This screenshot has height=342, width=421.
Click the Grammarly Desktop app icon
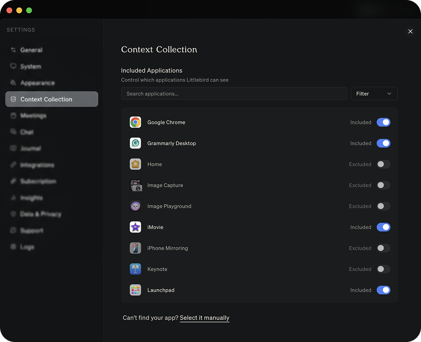[135, 143]
